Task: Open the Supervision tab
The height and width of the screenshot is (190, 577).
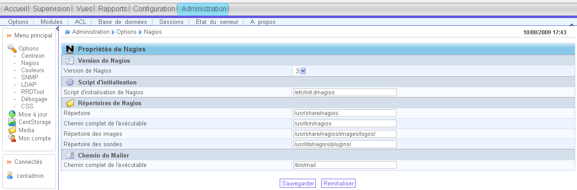Action: point(52,9)
